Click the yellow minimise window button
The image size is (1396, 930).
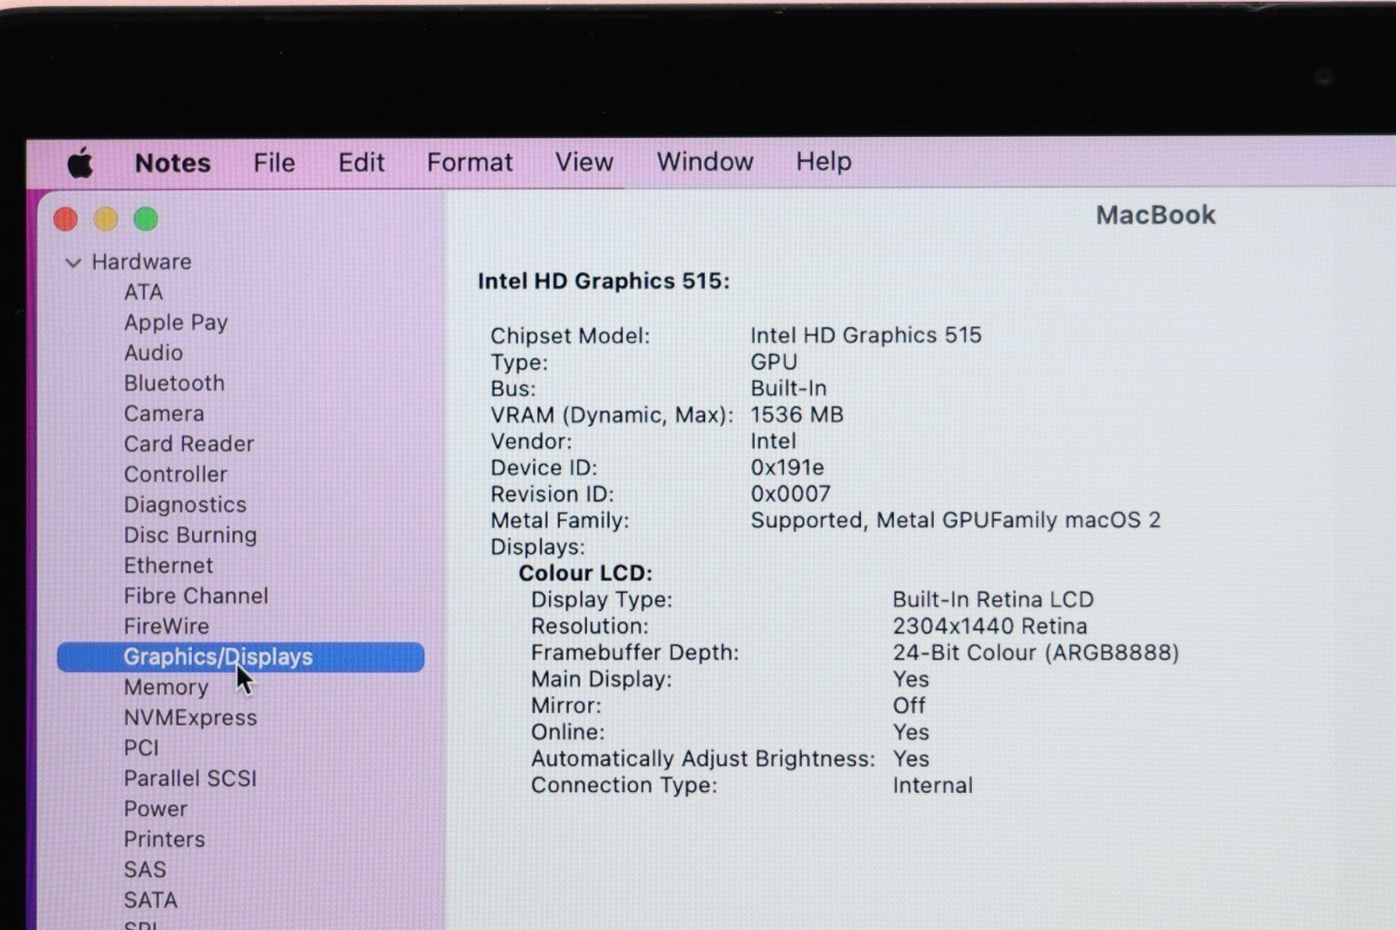(106, 219)
